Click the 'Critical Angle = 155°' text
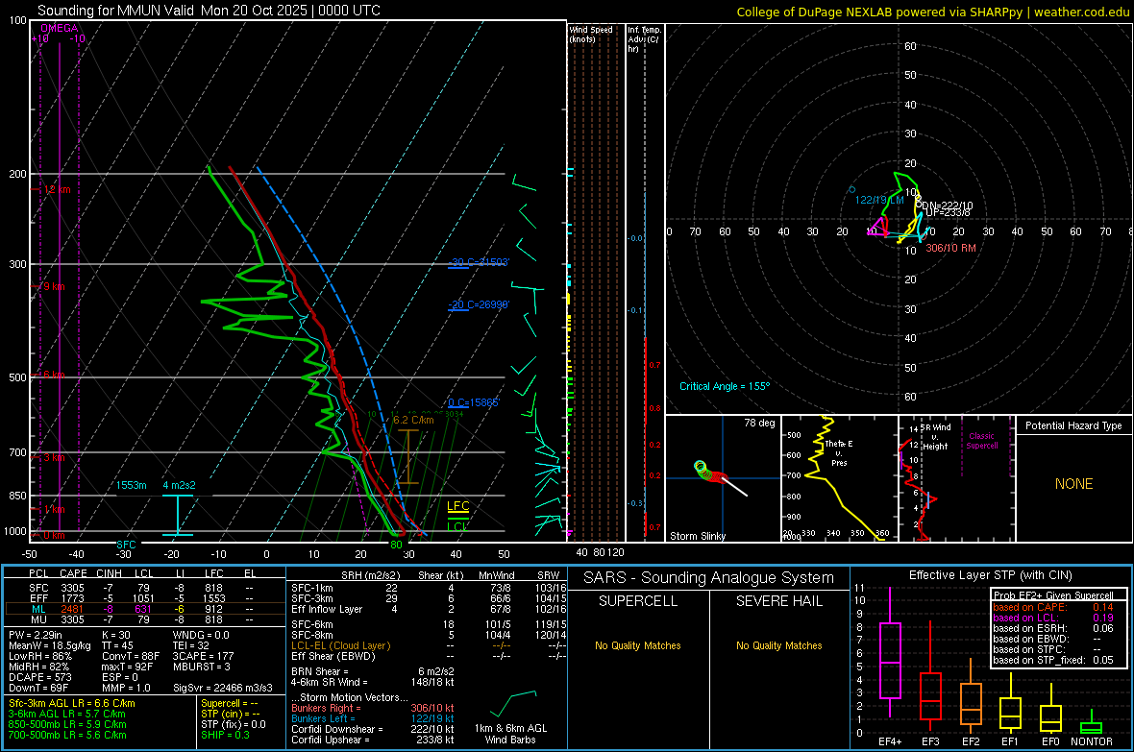The image size is (1134, 752). [x=725, y=386]
